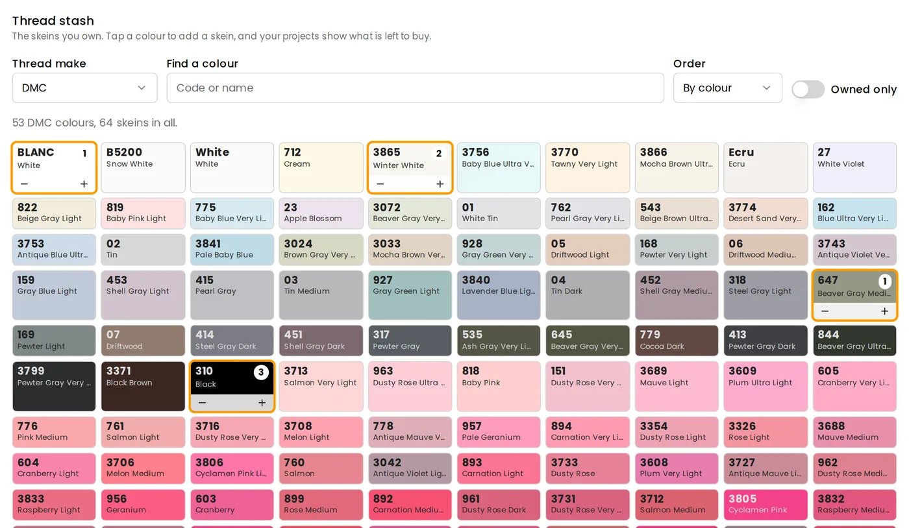The image size is (909, 528).
Task: Open the Order dropdown
Action: 727,88
